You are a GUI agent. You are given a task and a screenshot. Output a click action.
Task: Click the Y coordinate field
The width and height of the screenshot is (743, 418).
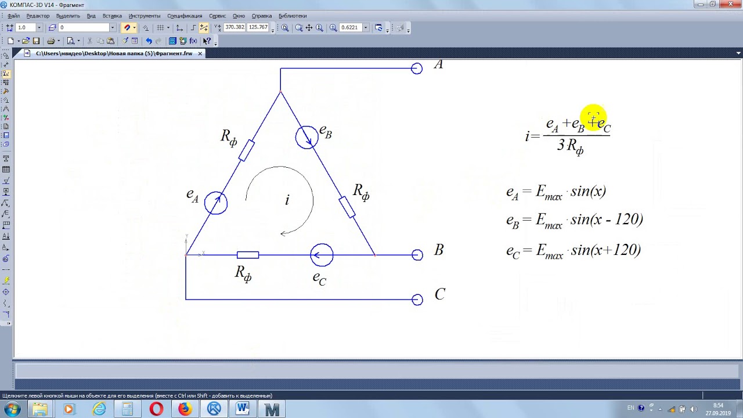point(258,27)
